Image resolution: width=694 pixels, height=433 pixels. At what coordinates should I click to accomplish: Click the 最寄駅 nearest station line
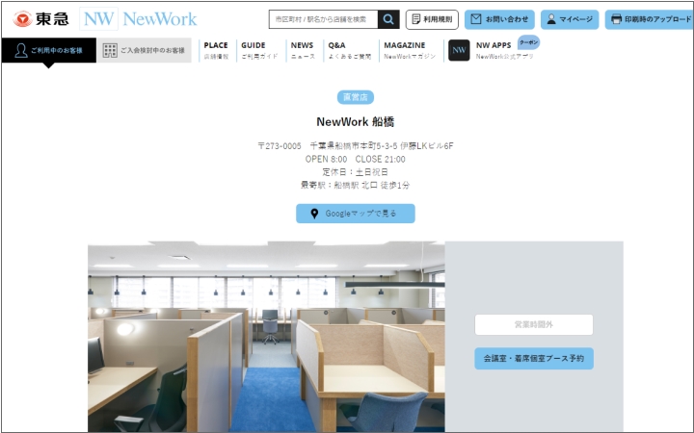356,185
